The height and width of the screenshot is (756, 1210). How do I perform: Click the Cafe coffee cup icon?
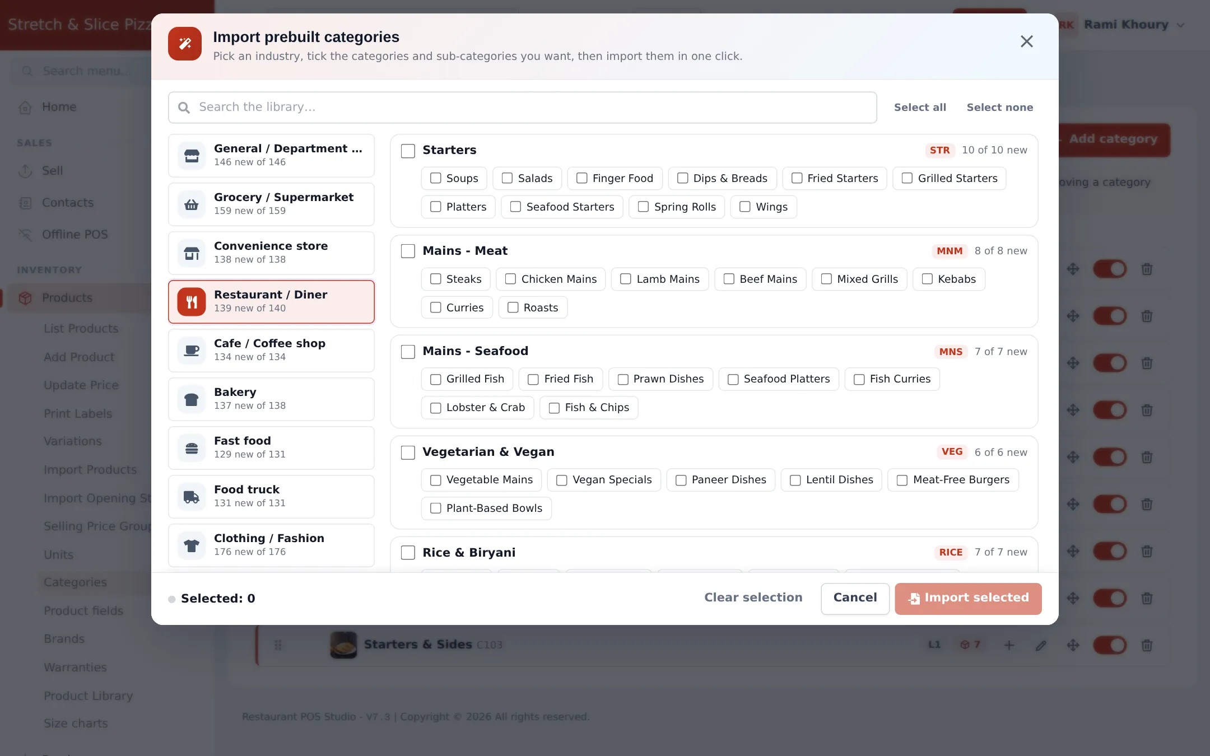[x=192, y=351]
